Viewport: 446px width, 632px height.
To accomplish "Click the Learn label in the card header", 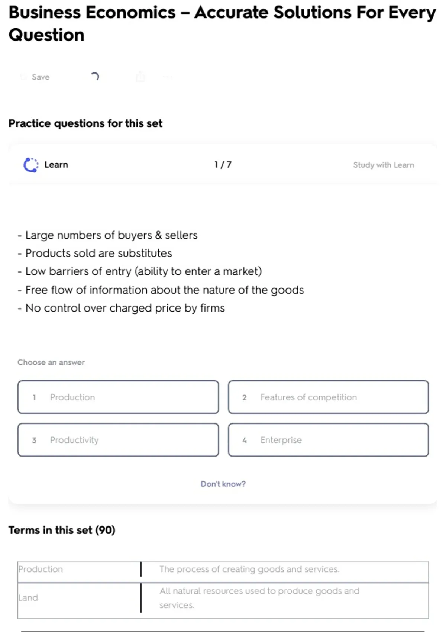I will click(x=56, y=165).
